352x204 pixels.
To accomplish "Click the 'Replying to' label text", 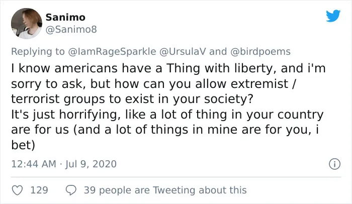I will tap(38, 52).
